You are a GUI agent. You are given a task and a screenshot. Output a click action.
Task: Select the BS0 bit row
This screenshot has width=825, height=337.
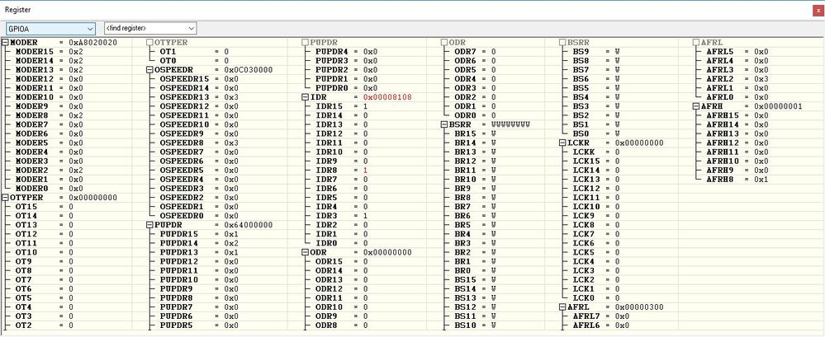(x=596, y=133)
